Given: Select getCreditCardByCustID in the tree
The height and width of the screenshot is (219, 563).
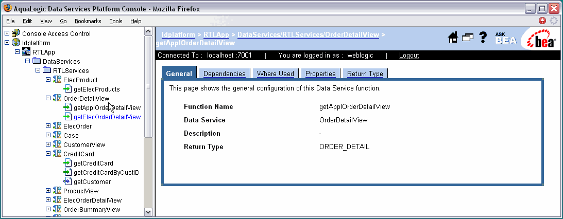Looking at the screenshot, I should pyautogui.click(x=106, y=172).
